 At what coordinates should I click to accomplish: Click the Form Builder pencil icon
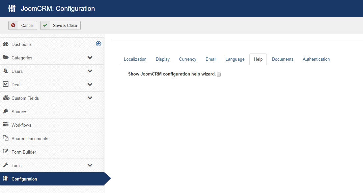[x=6, y=152]
